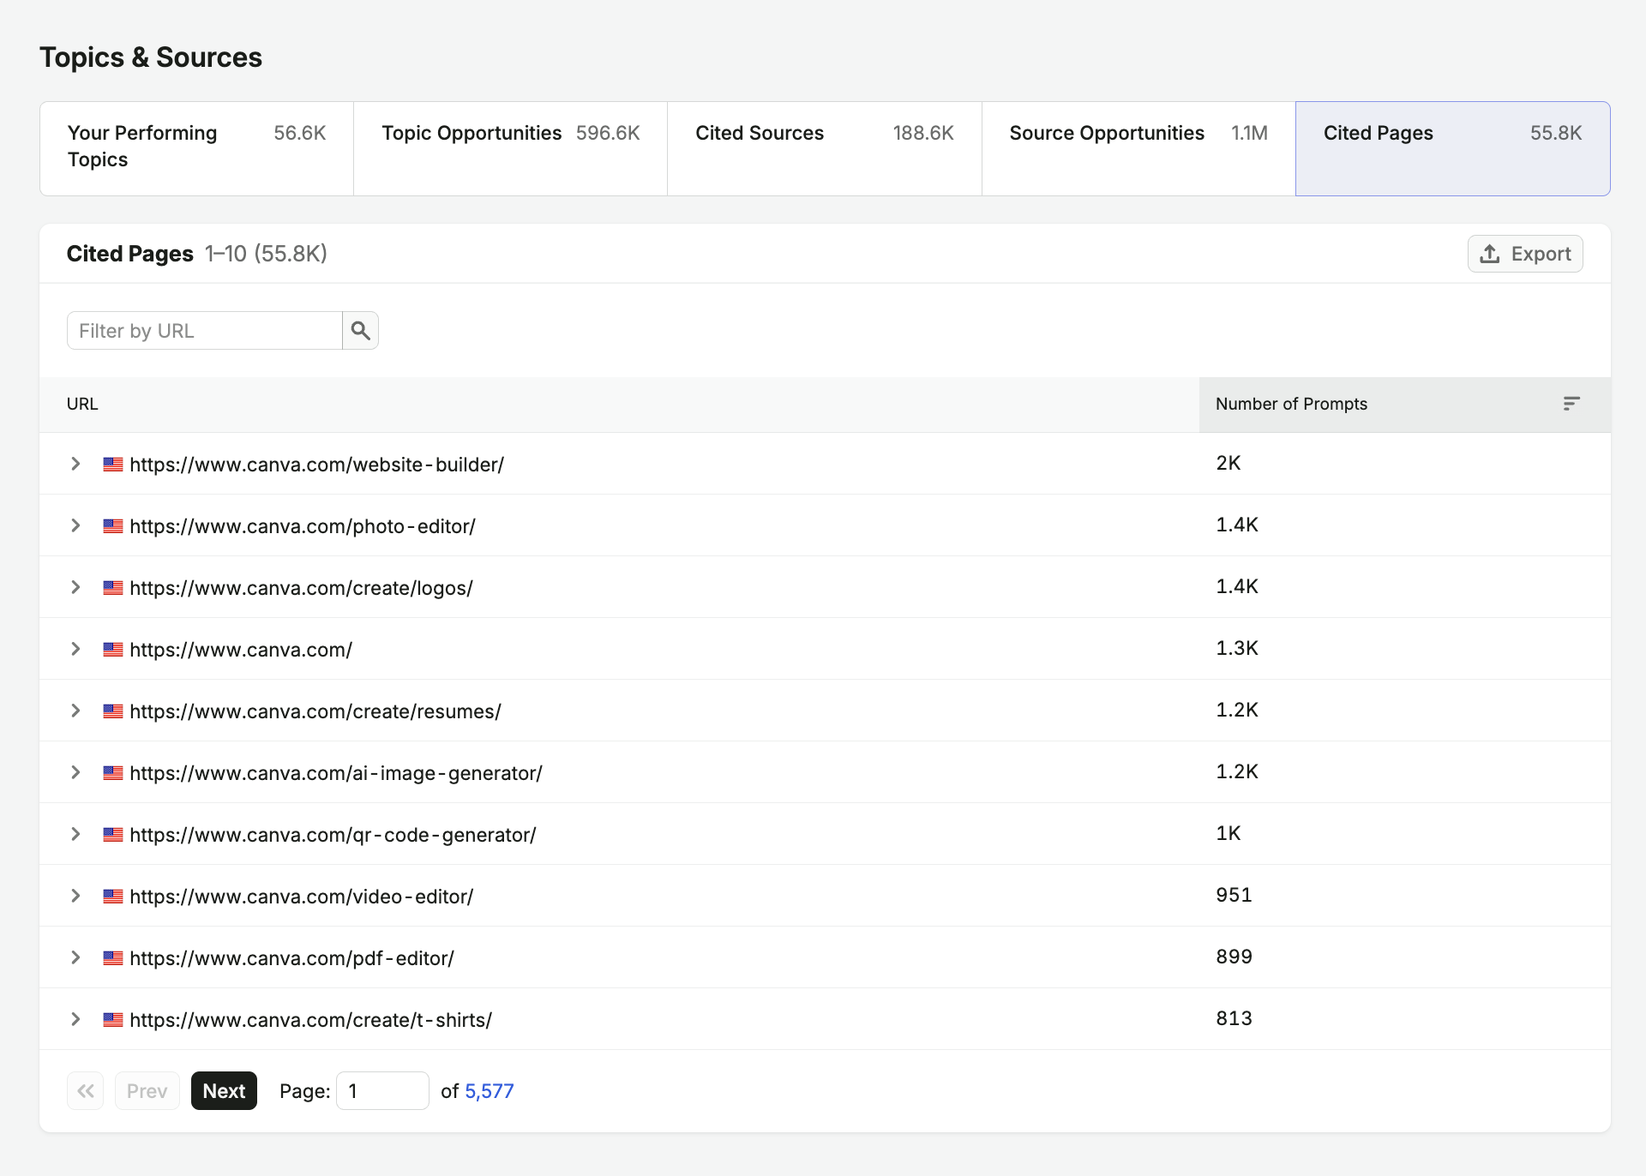Open the ai-image-generator URL link
The height and width of the screenshot is (1176, 1646).
[336, 773]
